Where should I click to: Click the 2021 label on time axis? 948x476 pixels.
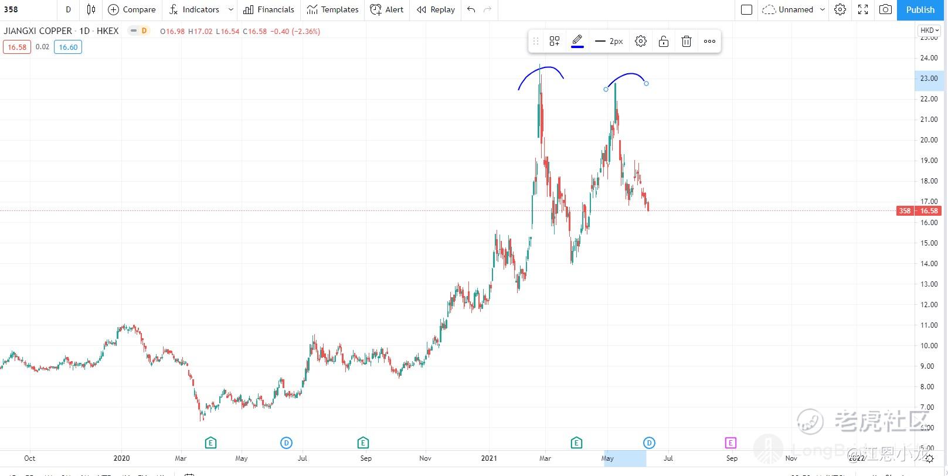[x=488, y=458]
